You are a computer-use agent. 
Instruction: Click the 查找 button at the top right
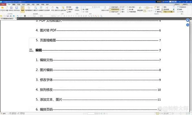177,5
